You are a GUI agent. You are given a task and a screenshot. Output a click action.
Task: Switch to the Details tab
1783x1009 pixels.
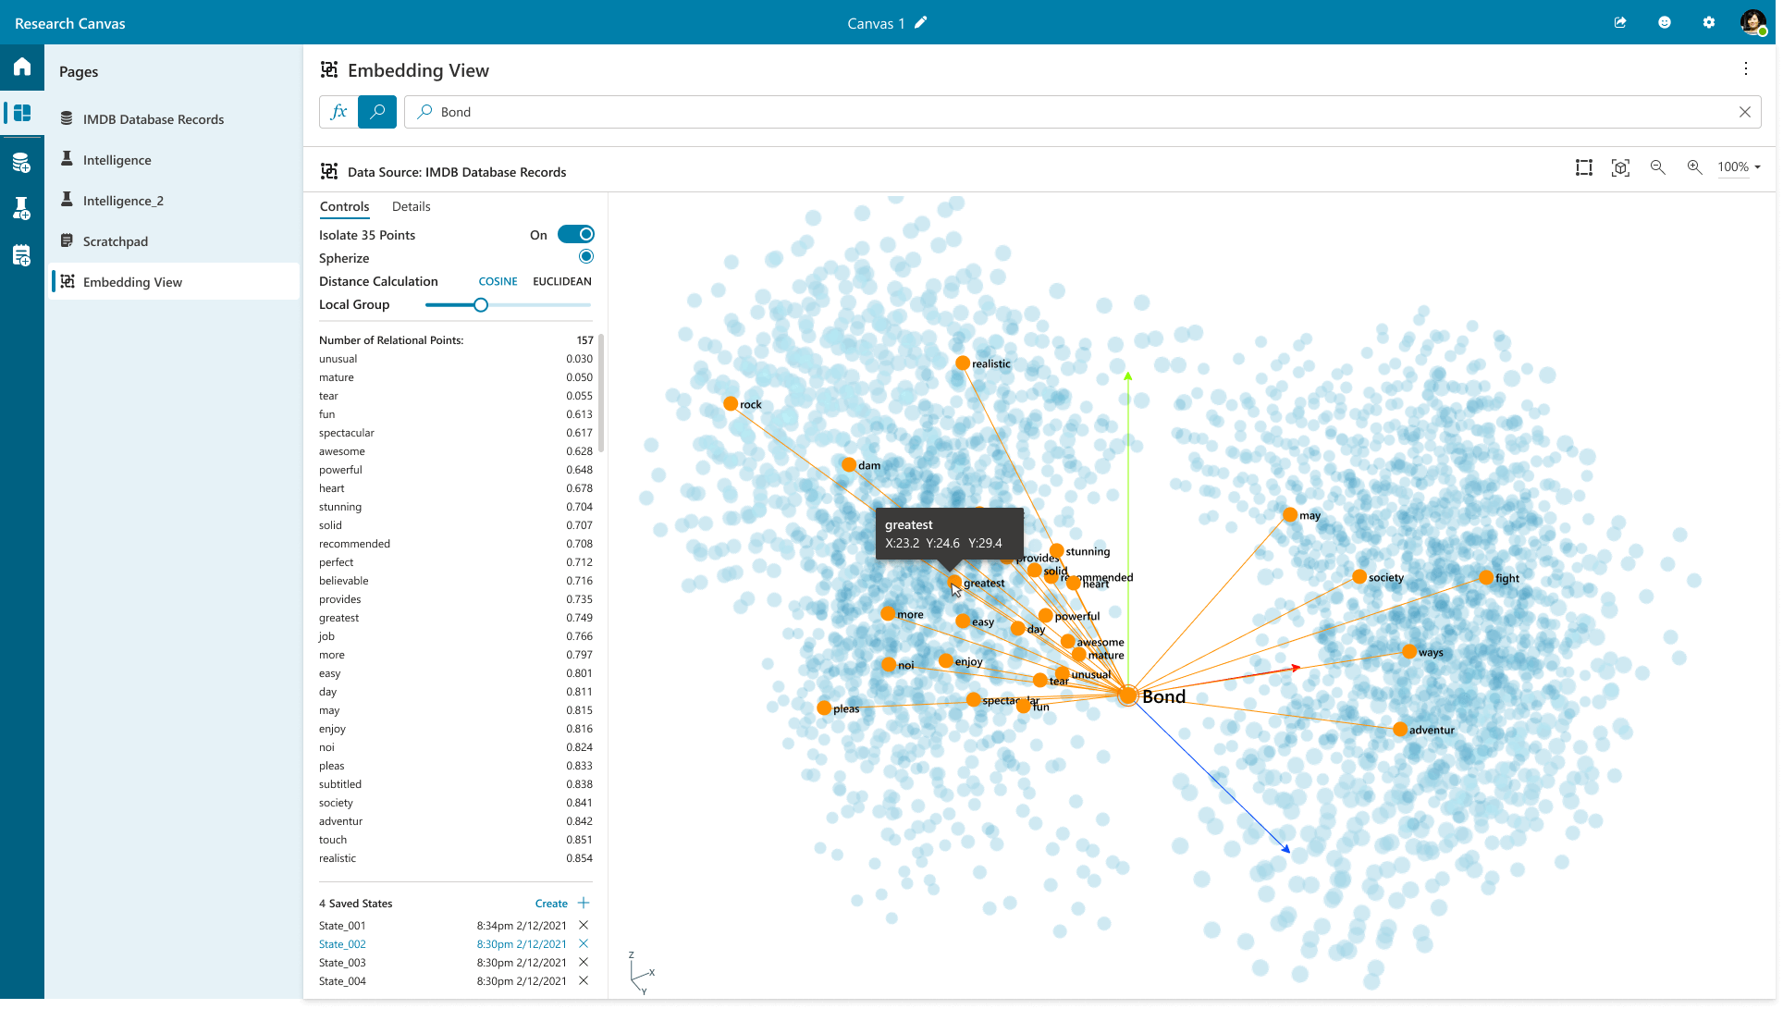pos(411,206)
